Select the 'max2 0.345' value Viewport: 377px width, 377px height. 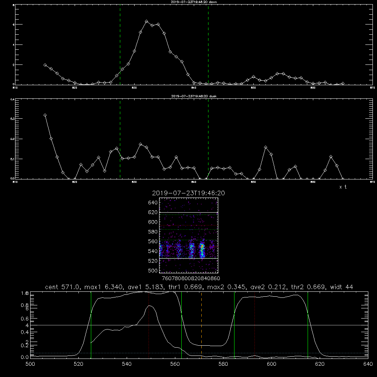click(x=227, y=287)
